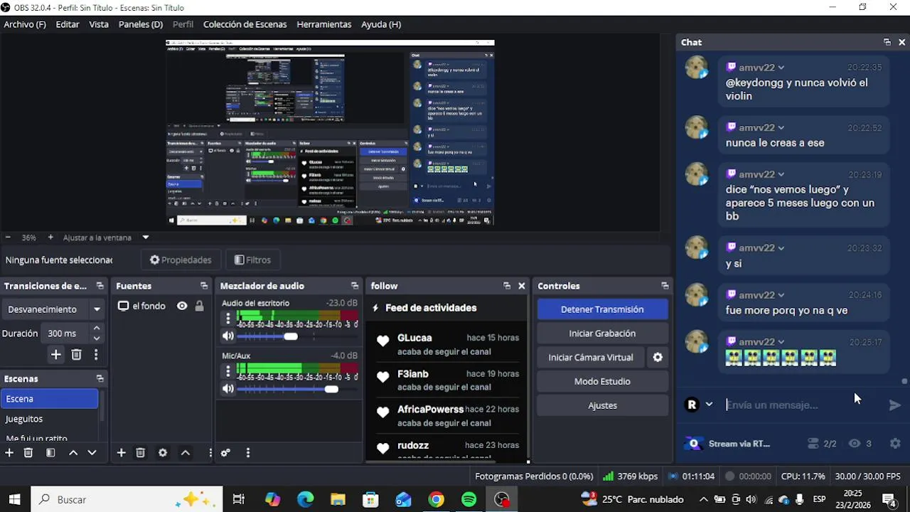Viewport: 910px width, 512px height.
Task: Click the chat message input field
Action: (801, 405)
